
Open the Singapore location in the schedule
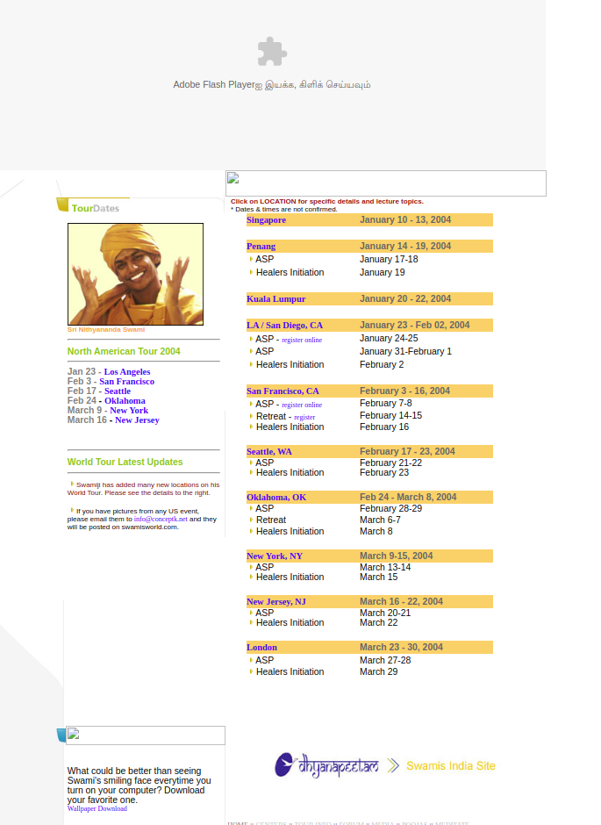point(266,220)
